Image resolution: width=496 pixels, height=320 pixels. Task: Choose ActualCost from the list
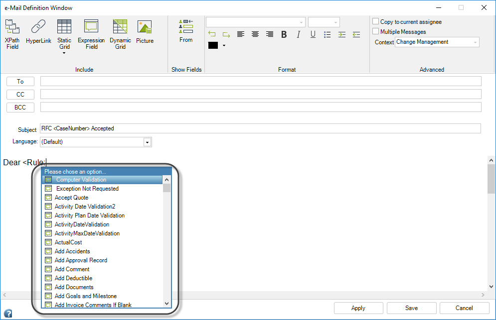click(x=102, y=242)
